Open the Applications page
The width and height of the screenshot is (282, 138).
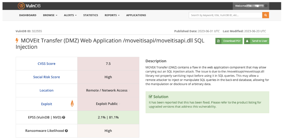tap(136, 15)
